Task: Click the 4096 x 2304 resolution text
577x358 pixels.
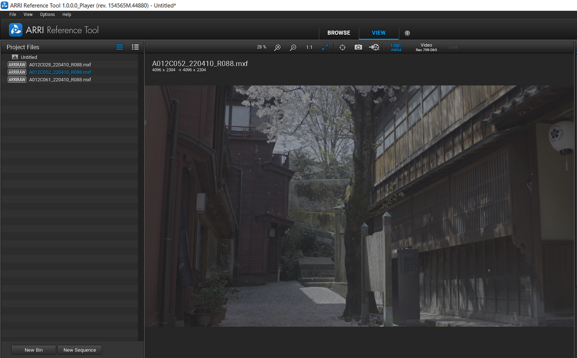Action: [x=179, y=70]
